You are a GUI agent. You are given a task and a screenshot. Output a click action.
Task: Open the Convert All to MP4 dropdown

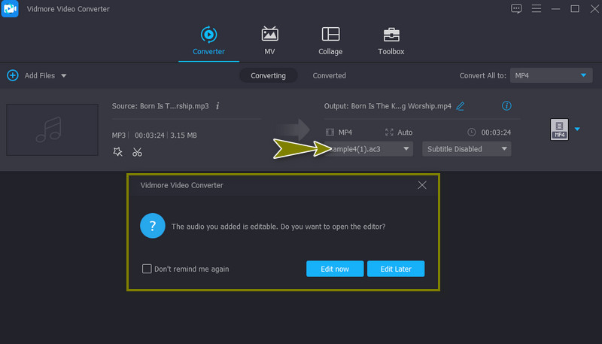pyautogui.click(x=551, y=76)
